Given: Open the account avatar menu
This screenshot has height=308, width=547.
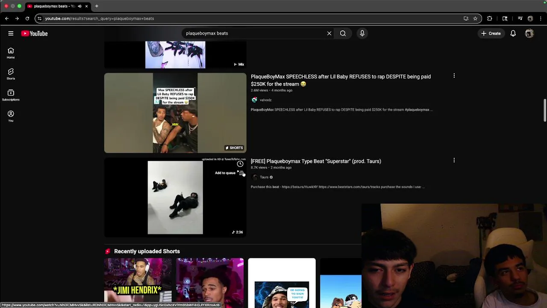Looking at the screenshot, I should (529, 33).
